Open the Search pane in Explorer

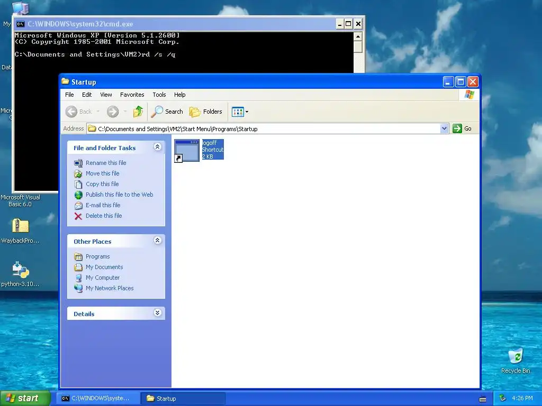click(x=167, y=112)
